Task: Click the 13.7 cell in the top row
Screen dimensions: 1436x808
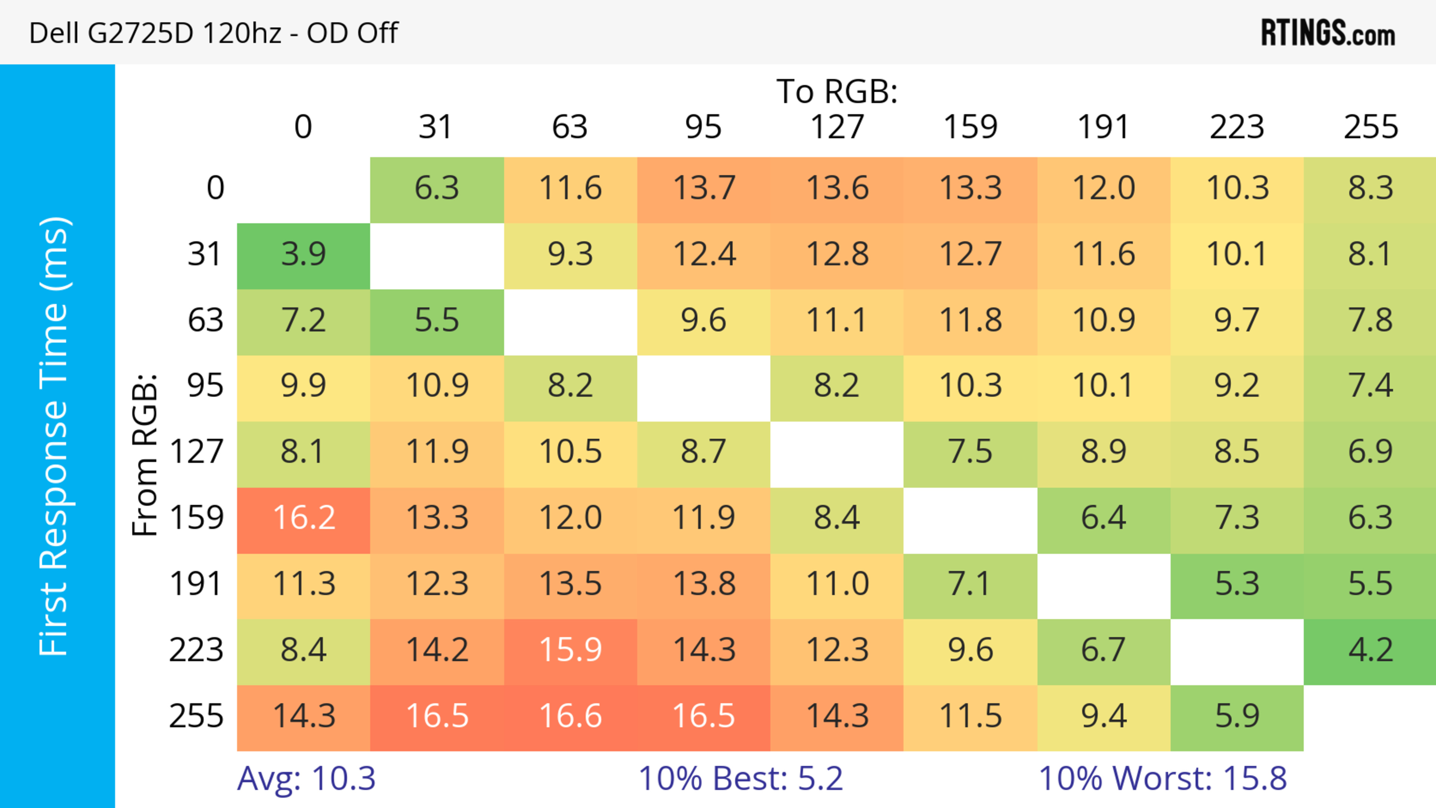Action: 703,188
